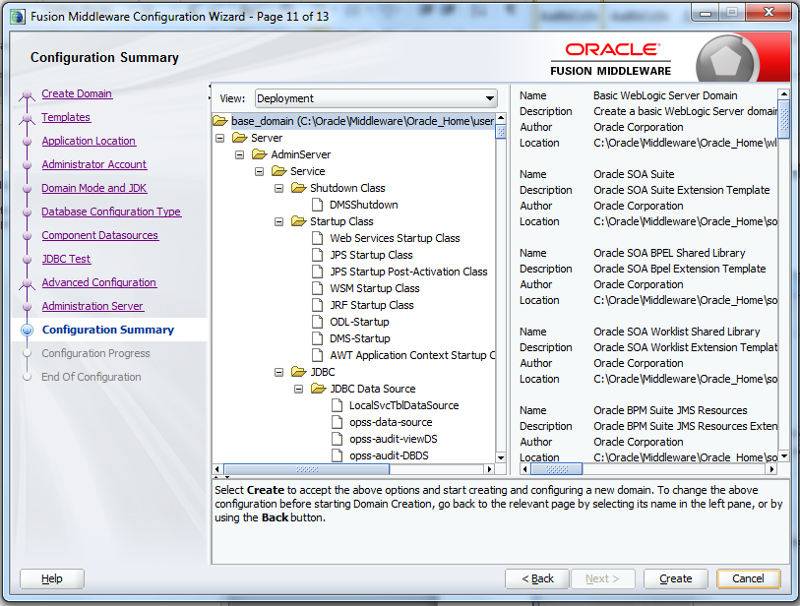Screen dimensions: 800x606
Task: Click the Create button
Action: tap(675, 578)
